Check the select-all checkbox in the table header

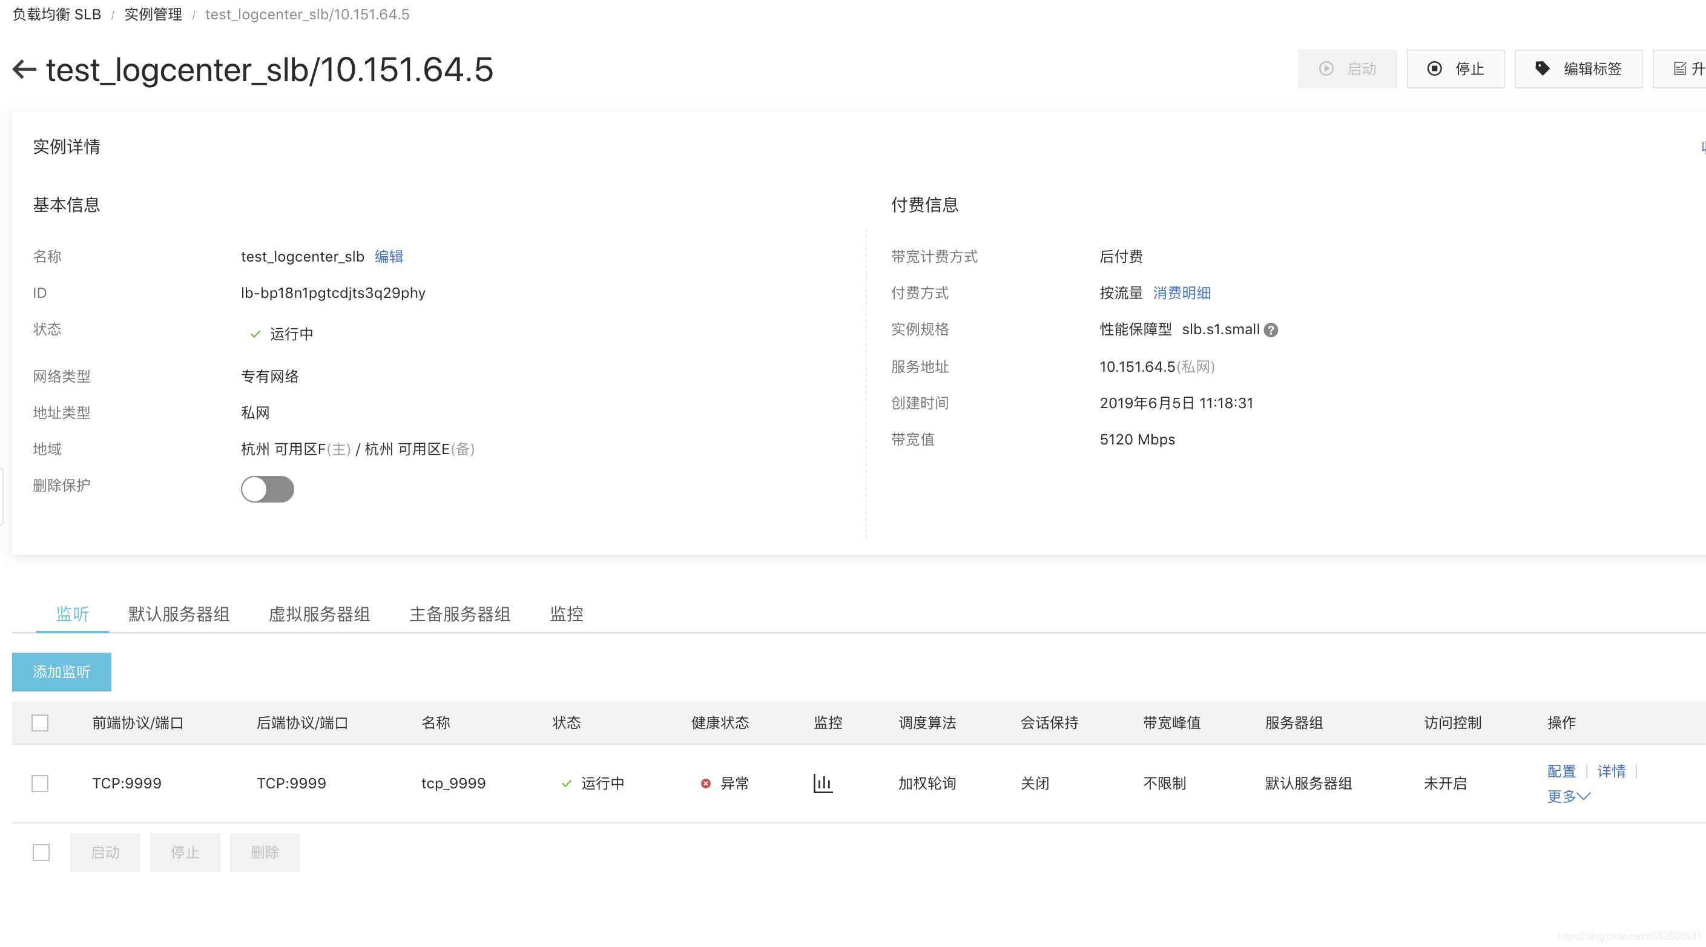click(41, 722)
